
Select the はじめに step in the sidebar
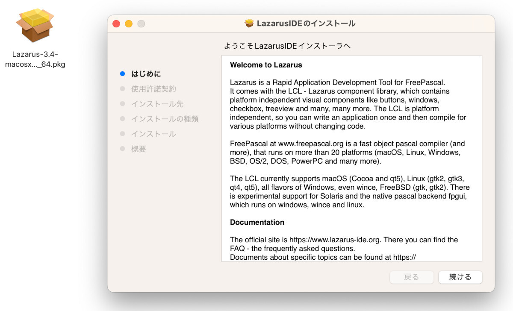tap(146, 74)
